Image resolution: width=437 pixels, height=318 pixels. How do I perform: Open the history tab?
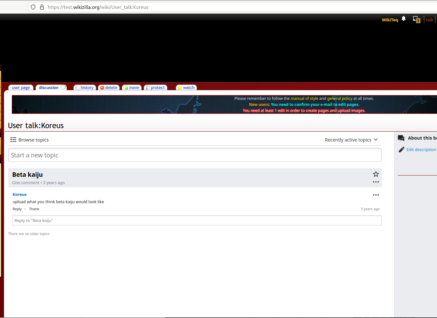click(85, 88)
